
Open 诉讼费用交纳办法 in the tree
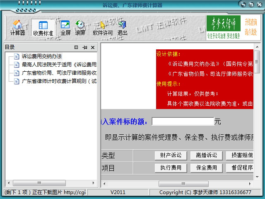pyautogui.click(x=42, y=56)
